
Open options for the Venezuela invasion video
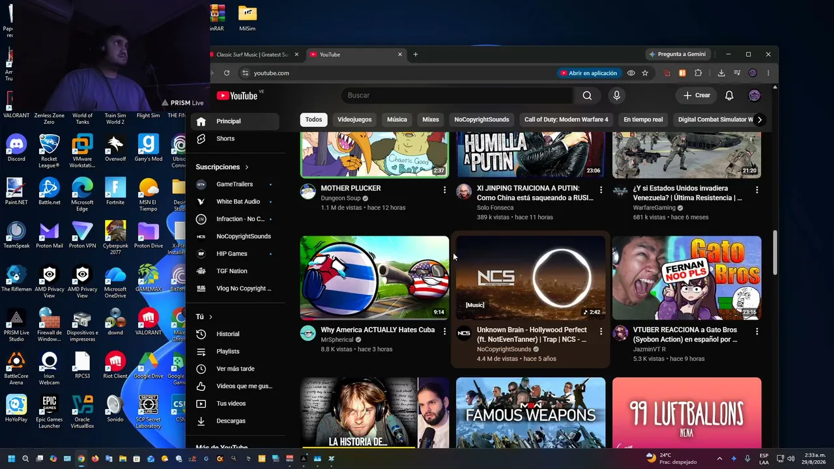(756, 190)
